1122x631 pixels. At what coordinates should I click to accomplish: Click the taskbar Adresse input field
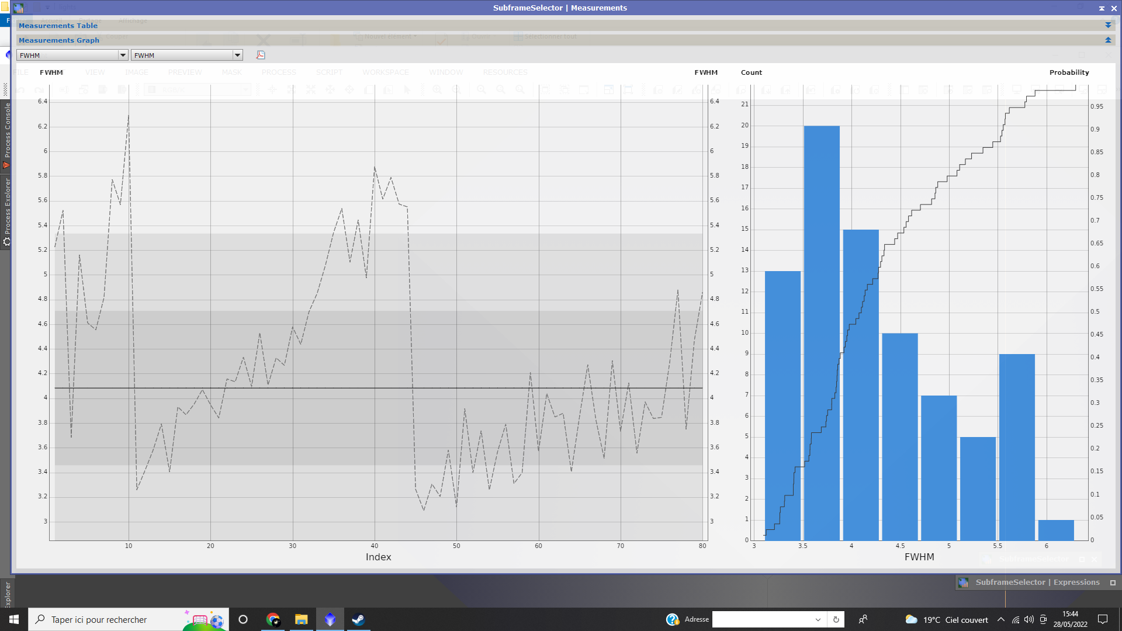[x=762, y=619]
